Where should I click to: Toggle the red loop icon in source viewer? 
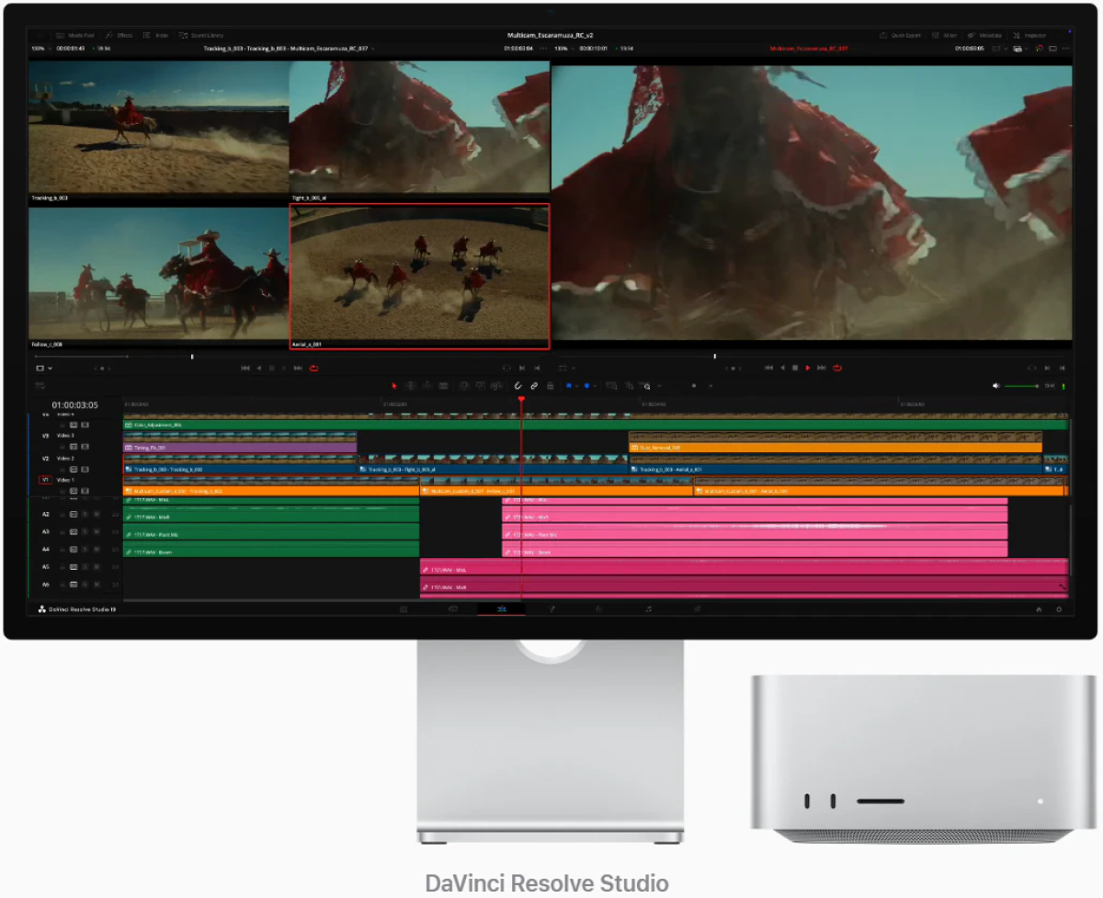pyautogui.click(x=313, y=368)
